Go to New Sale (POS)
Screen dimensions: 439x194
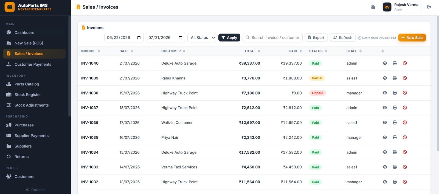tap(34, 43)
